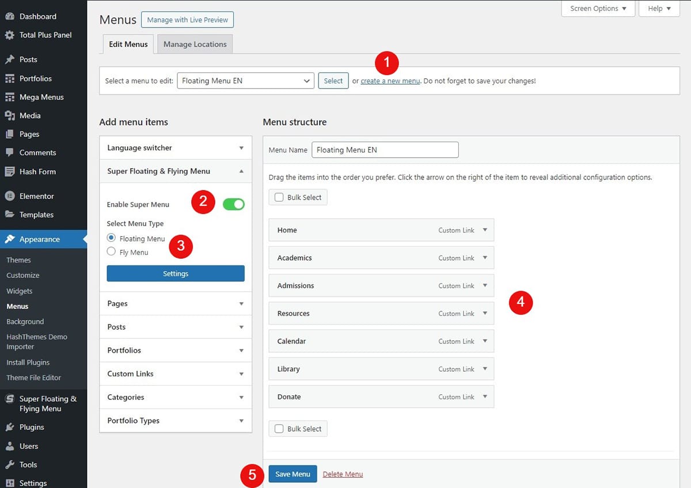Check the top Bulk Select checkbox

(279, 197)
